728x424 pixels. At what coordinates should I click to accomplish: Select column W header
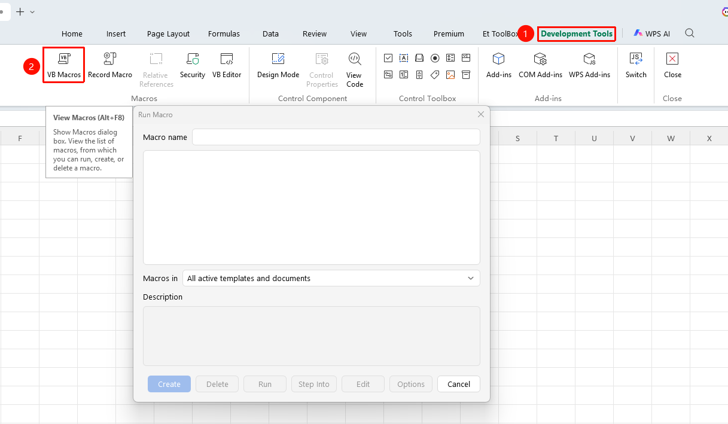click(671, 138)
